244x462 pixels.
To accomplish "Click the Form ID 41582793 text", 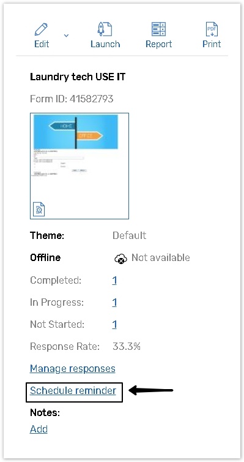I will [72, 99].
